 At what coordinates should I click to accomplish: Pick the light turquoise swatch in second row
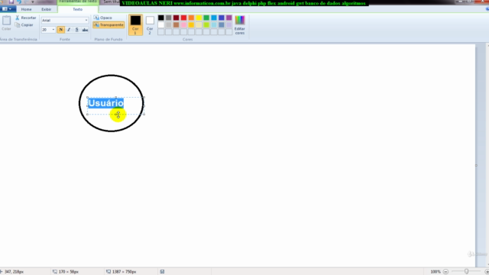[x=214, y=25]
